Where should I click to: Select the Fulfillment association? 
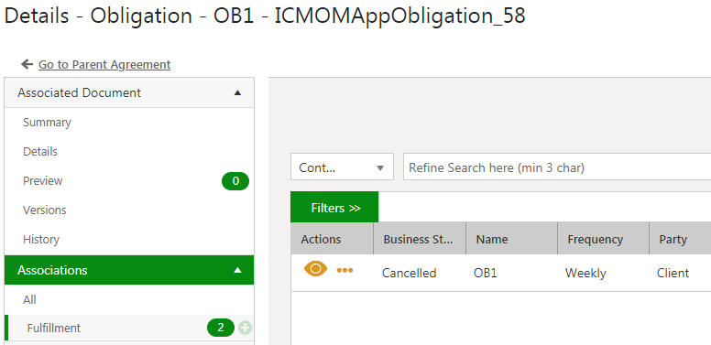pos(54,328)
